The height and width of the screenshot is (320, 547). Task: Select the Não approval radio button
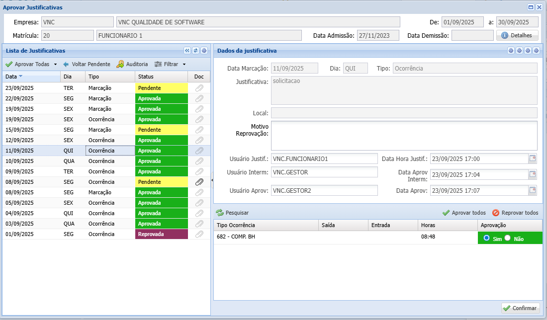[508, 238]
